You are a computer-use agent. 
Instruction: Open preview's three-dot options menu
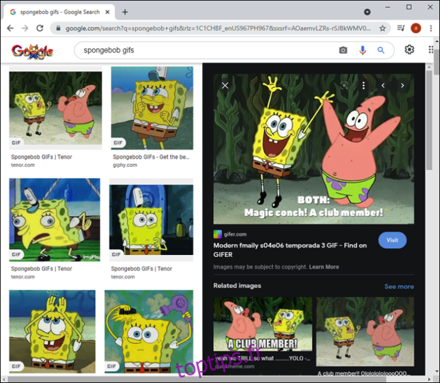(363, 85)
